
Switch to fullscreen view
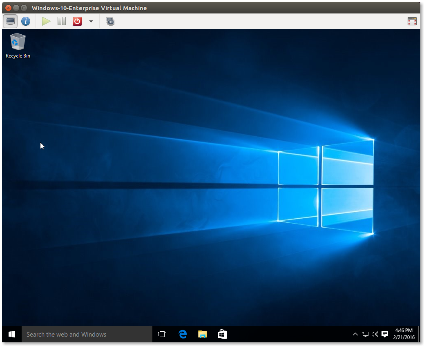[x=412, y=21]
